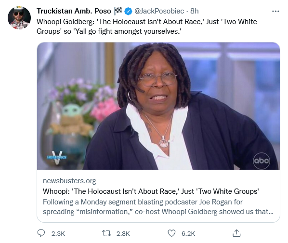The height and width of the screenshot is (243, 288).
Task: Click the abc logo on the preview image
Action: pos(262,161)
